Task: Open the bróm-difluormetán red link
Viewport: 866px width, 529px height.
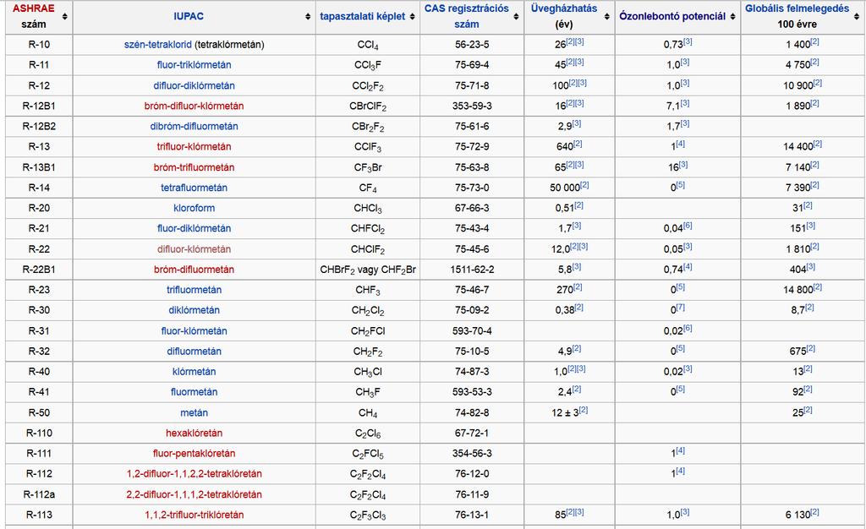Action: pos(194,270)
